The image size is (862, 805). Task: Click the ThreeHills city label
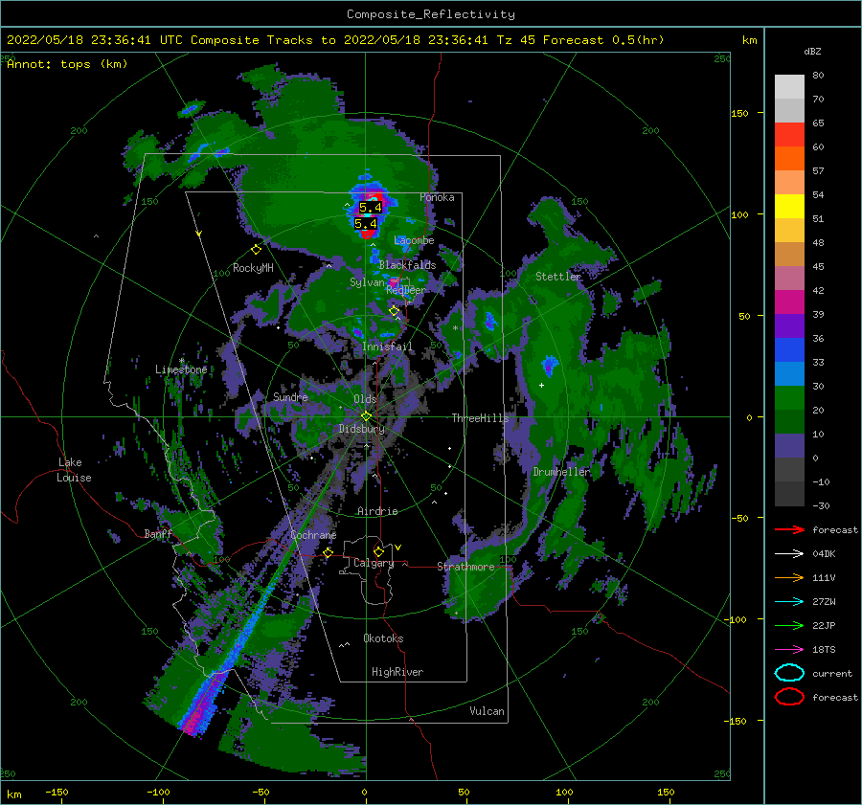point(480,418)
